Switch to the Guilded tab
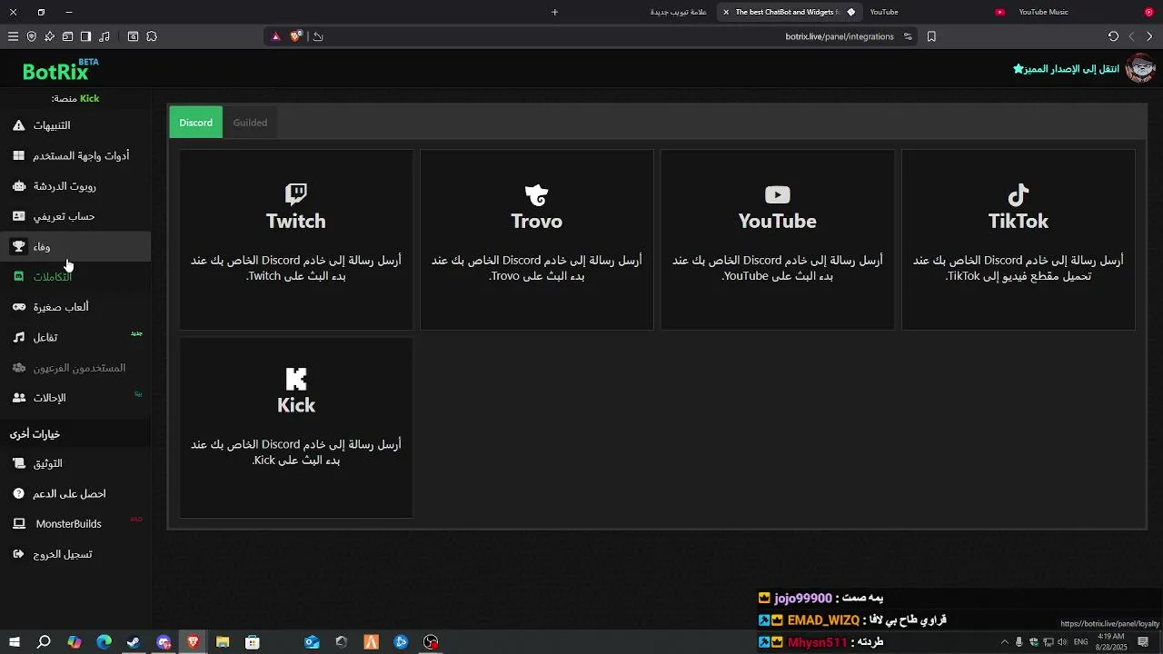The width and height of the screenshot is (1163, 654). 250,123
